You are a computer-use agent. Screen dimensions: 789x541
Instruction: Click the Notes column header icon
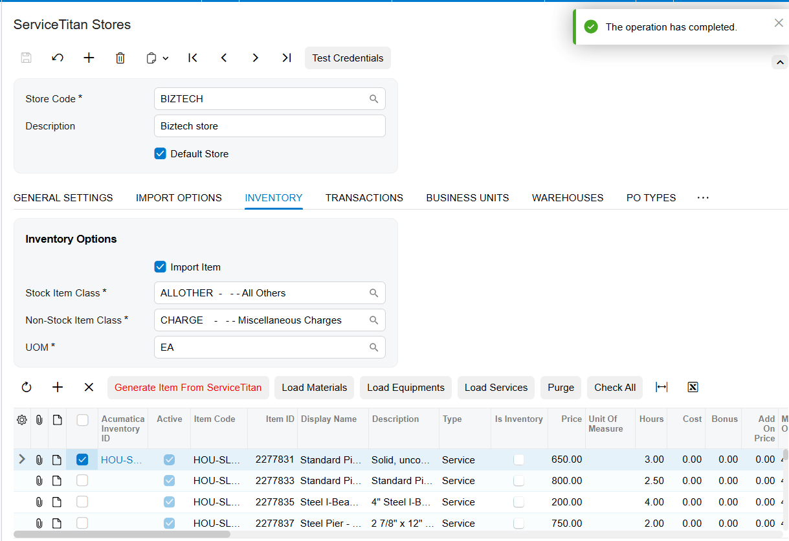pos(57,420)
